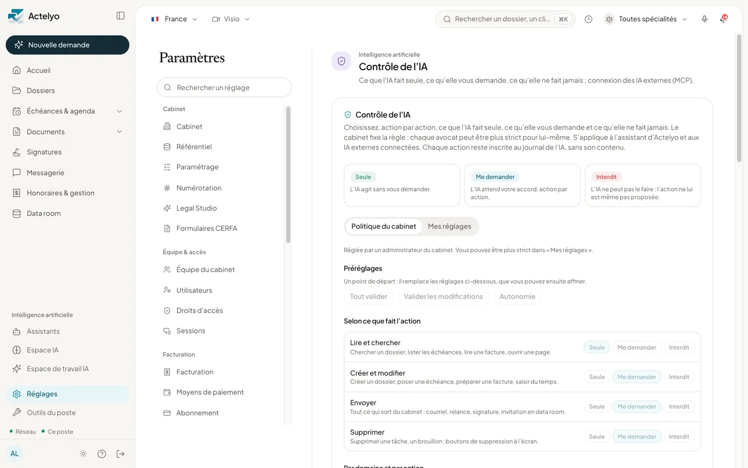The image size is (748, 468).
Task: Open Facturation settings item
Action: tap(221, 372)
